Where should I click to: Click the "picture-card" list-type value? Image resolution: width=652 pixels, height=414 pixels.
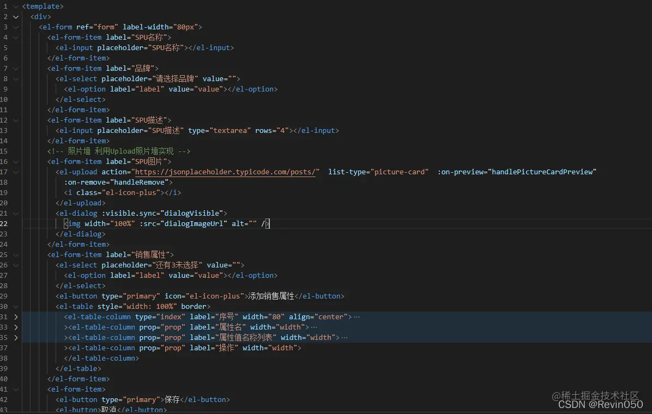(x=400, y=172)
